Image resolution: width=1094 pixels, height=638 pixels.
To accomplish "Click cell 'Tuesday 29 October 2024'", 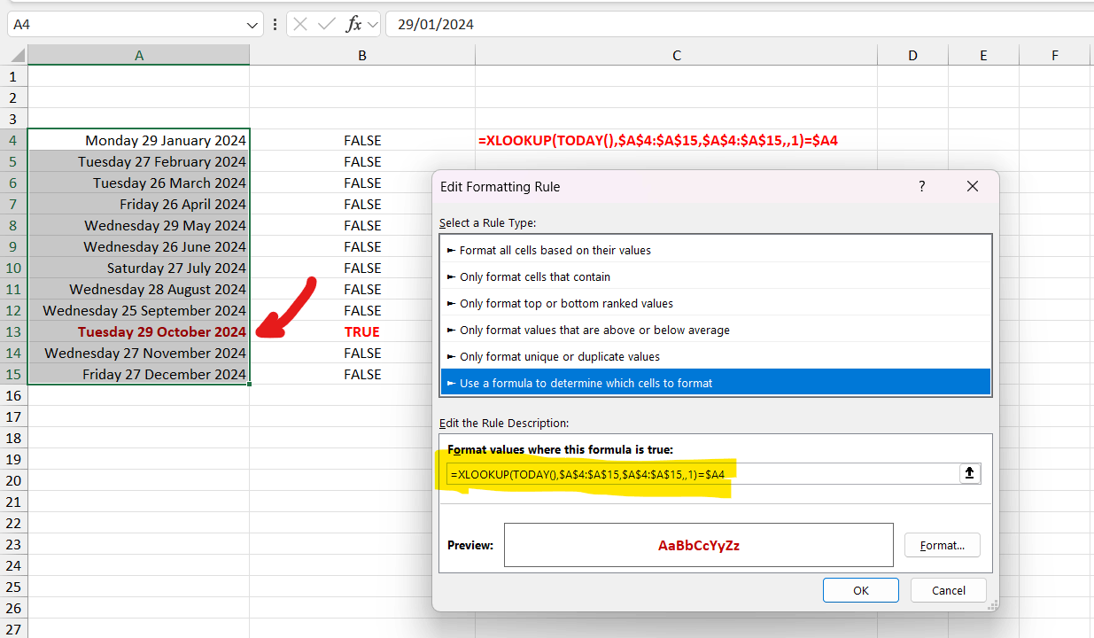I will (x=139, y=331).
